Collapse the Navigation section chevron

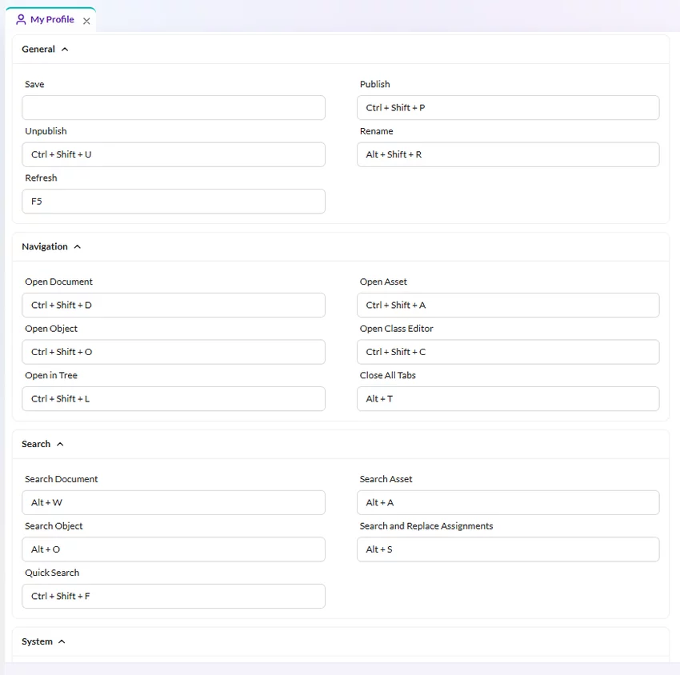pos(77,246)
